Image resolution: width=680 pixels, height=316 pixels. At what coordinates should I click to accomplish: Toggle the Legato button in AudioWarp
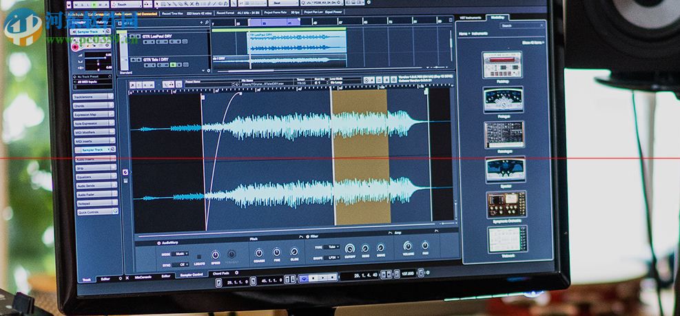point(199,257)
